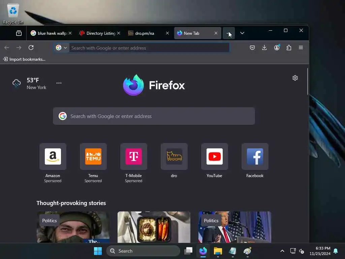This screenshot has height=259, width=345.
Task: Open the meal tray story thumbnail
Action: (x=154, y=227)
